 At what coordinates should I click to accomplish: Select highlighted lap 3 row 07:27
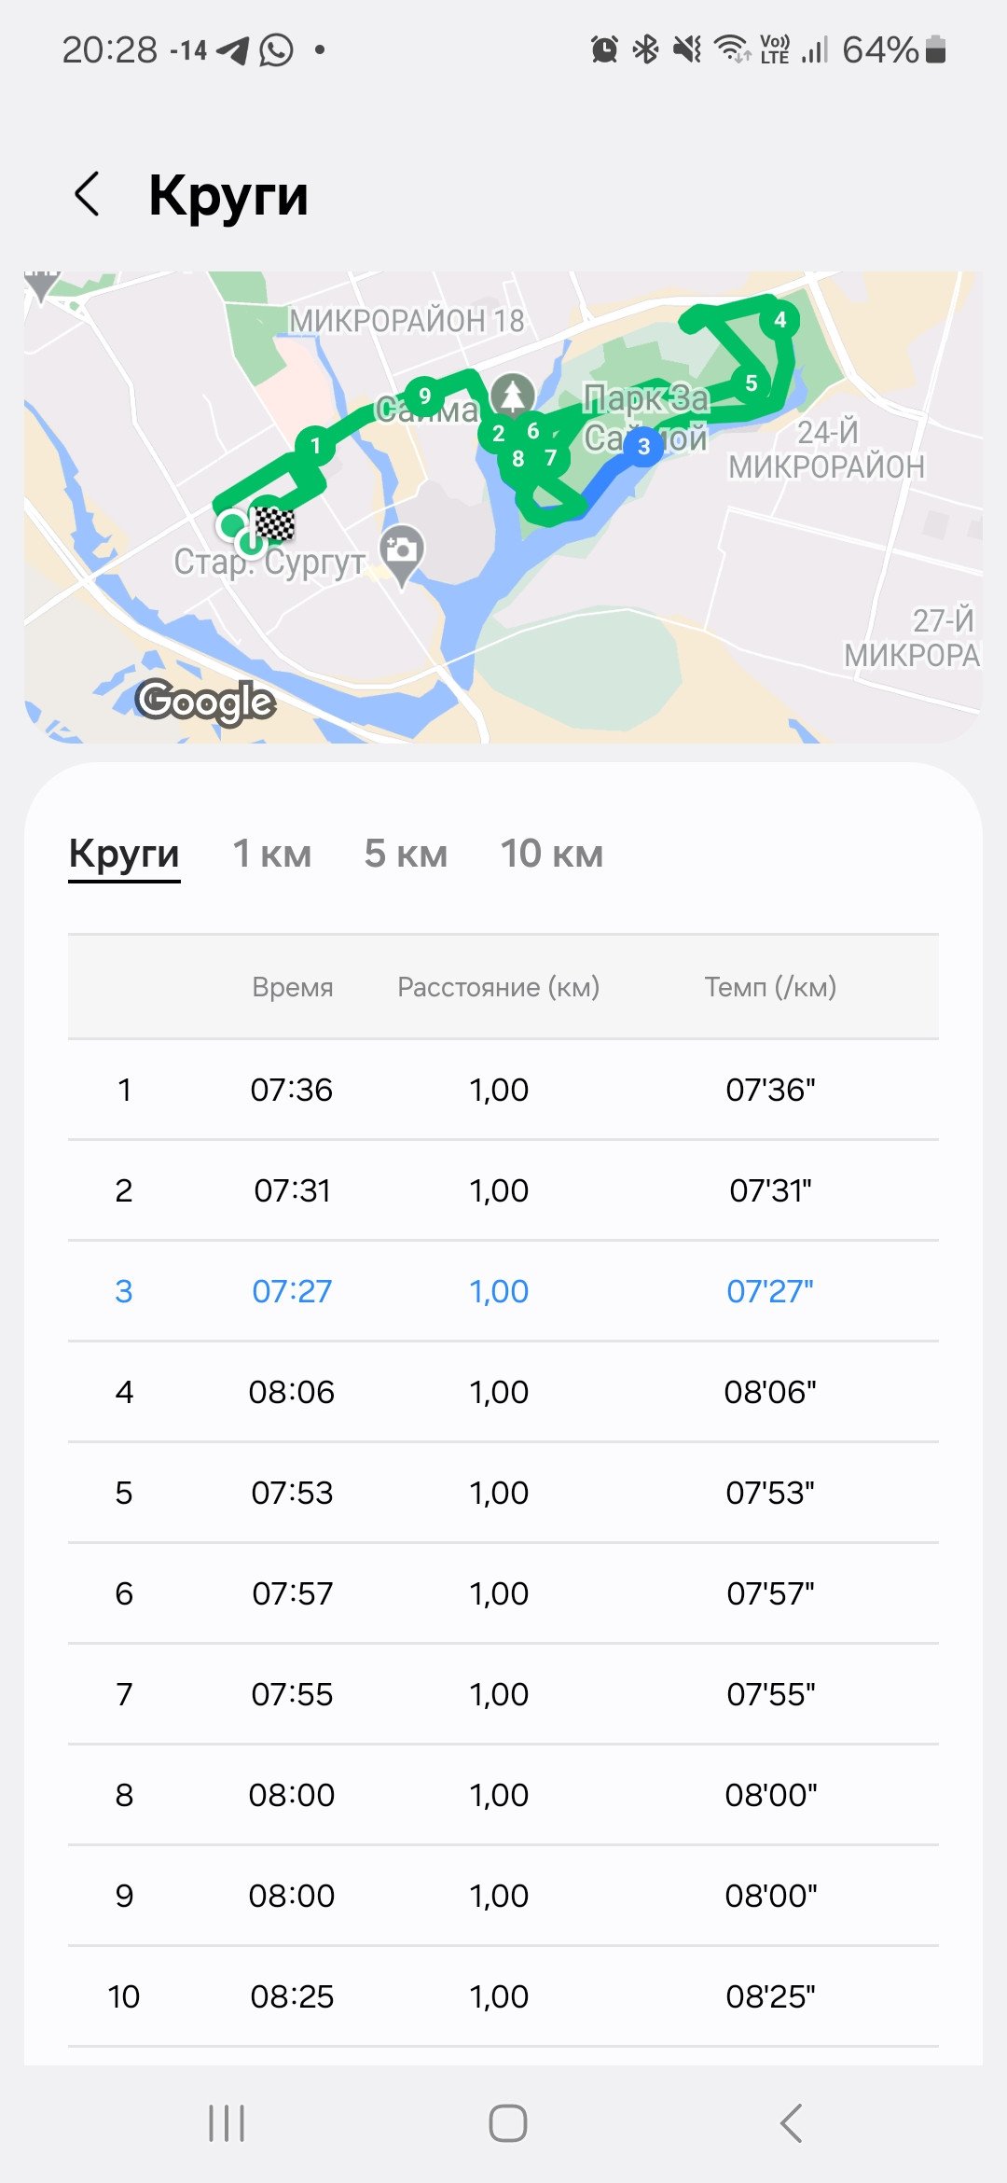pos(504,1291)
